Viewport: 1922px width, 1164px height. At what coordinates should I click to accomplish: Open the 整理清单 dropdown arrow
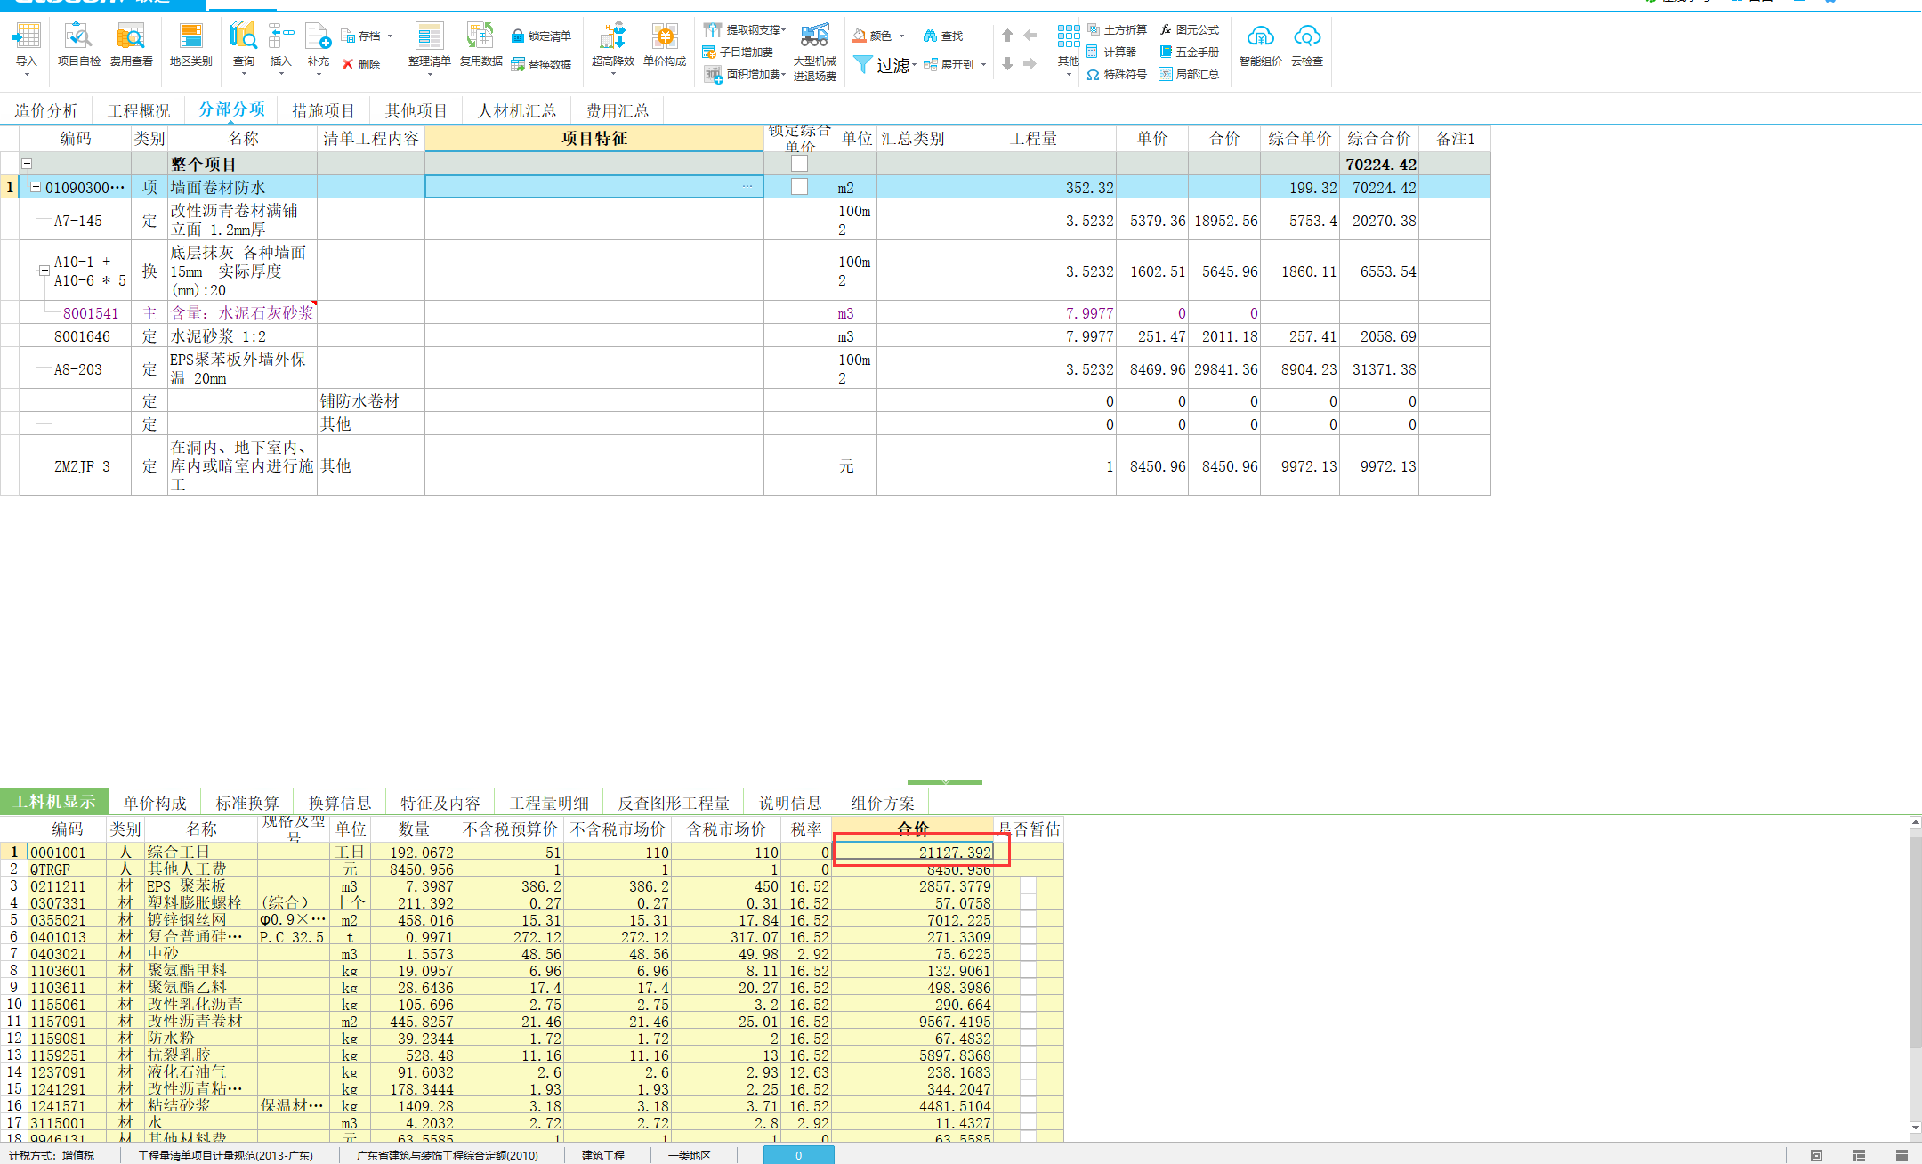430,75
